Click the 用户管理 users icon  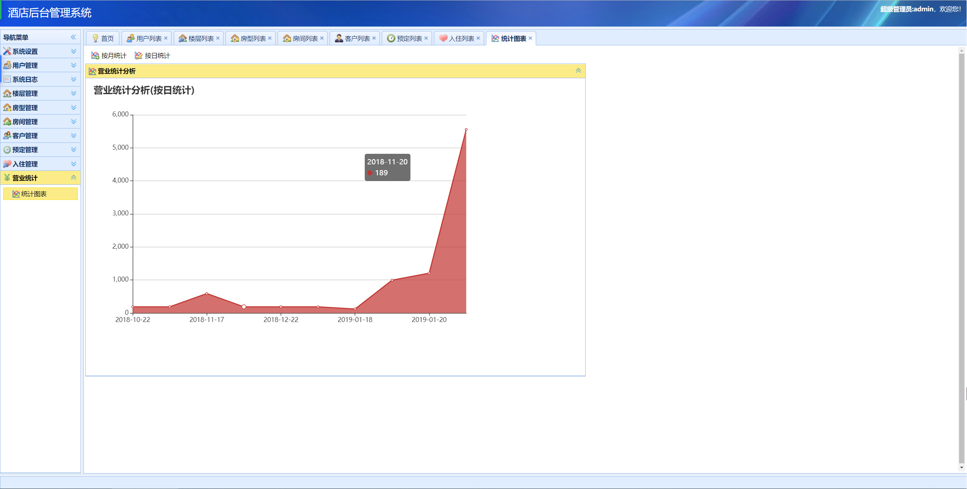7,65
